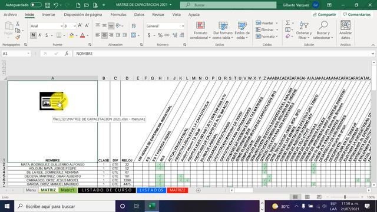Toggle Italic formatting (K)
The width and height of the screenshot is (377, 212).
pyautogui.click(x=40, y=35)
